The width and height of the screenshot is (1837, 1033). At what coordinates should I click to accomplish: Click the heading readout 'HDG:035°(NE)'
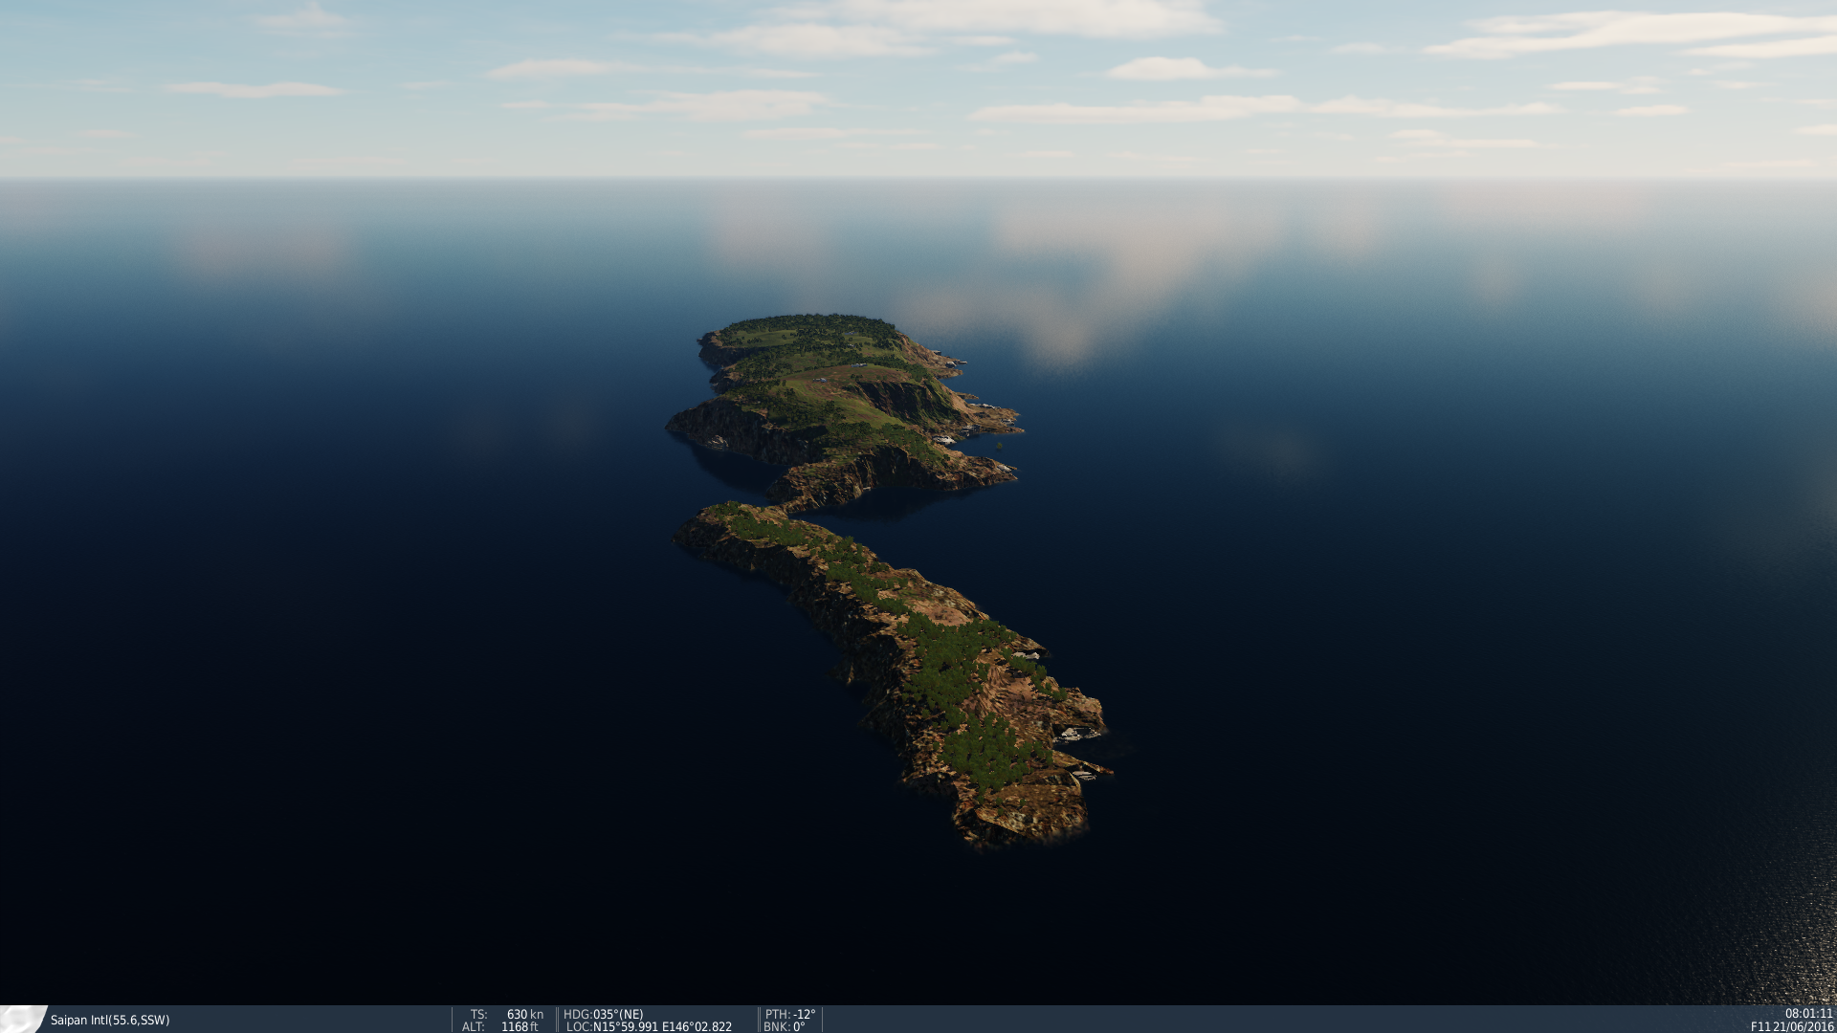tap(604, 1015)
